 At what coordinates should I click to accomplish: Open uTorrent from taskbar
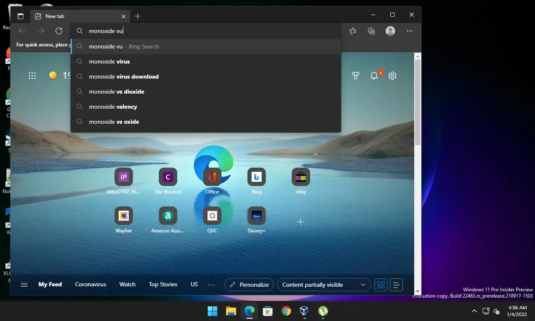(x=323, y=311)
